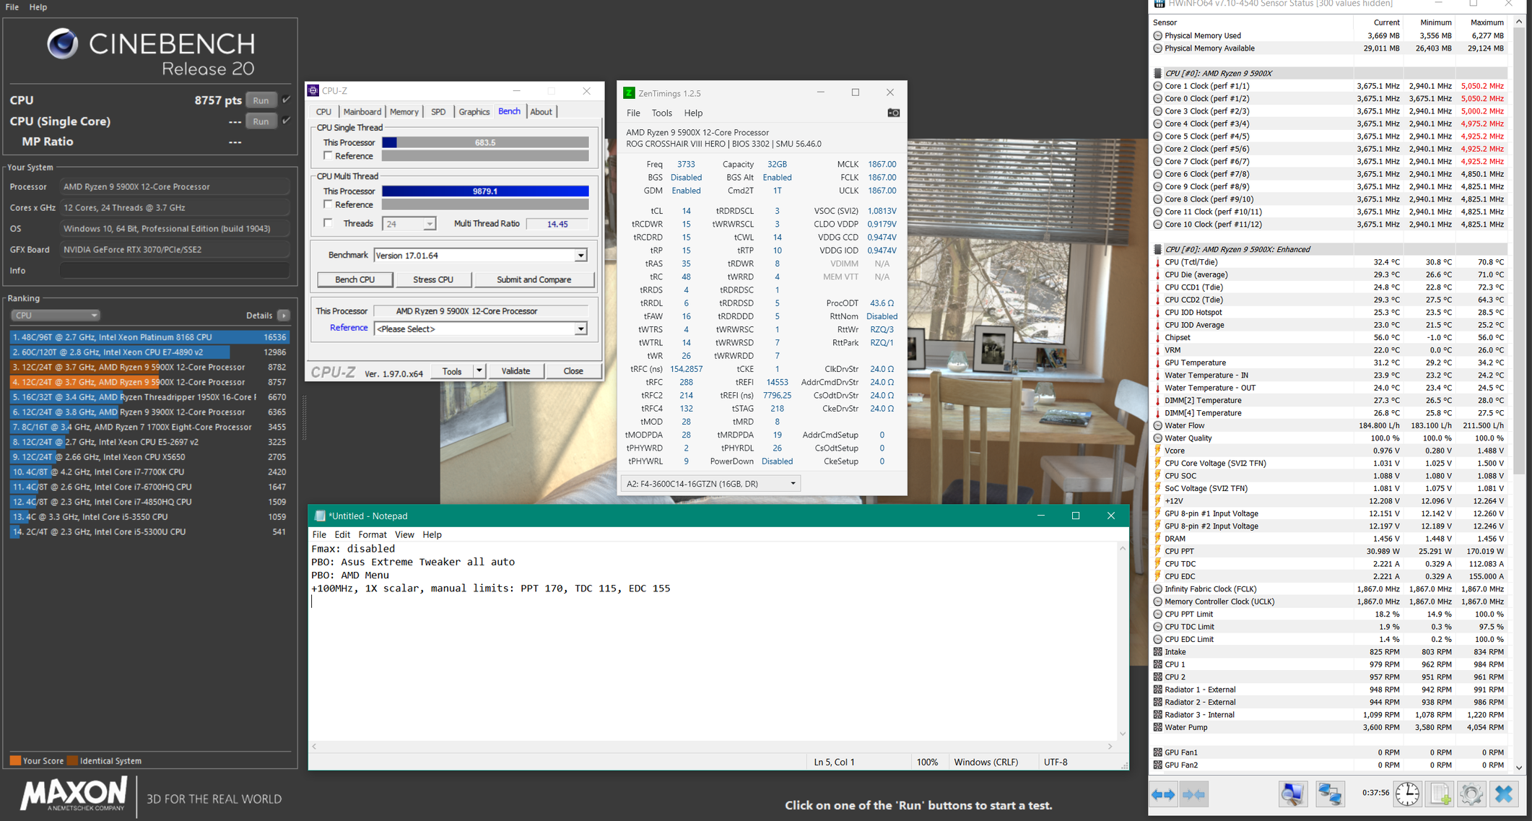Image resolution: width=1532 pixels, height=821 pixels.
Task: Click the HWiNFO title bar app icon
Action: (1159, 4)
